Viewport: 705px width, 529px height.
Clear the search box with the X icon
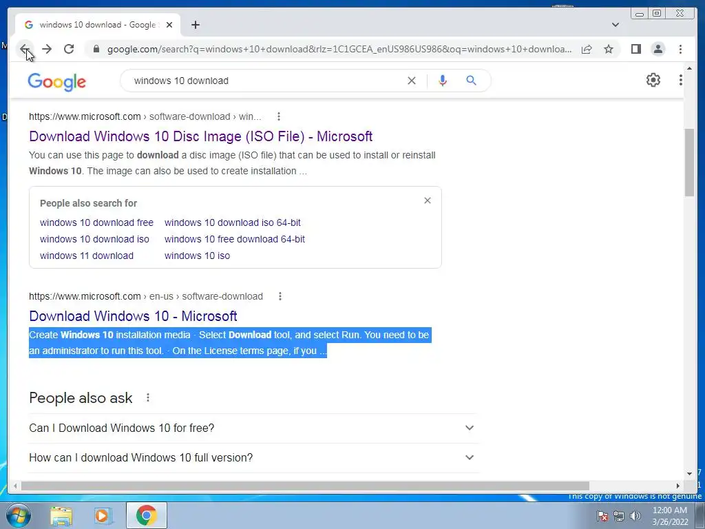[x=412, y=81]
